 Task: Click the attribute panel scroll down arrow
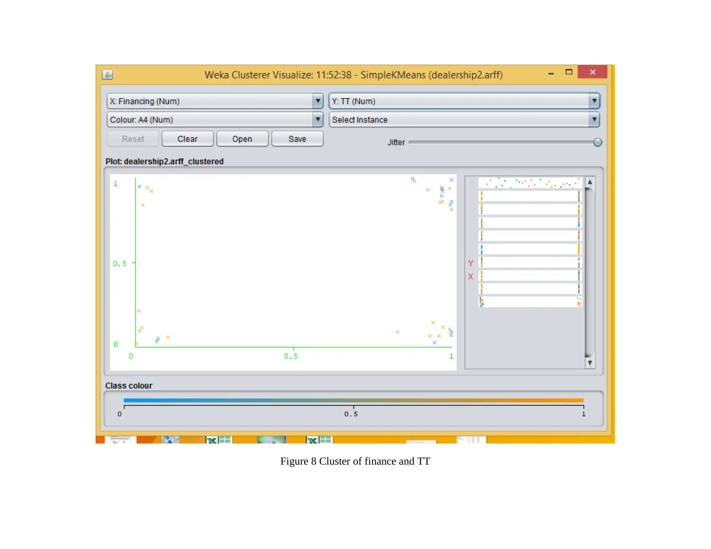tap(590, 363)
